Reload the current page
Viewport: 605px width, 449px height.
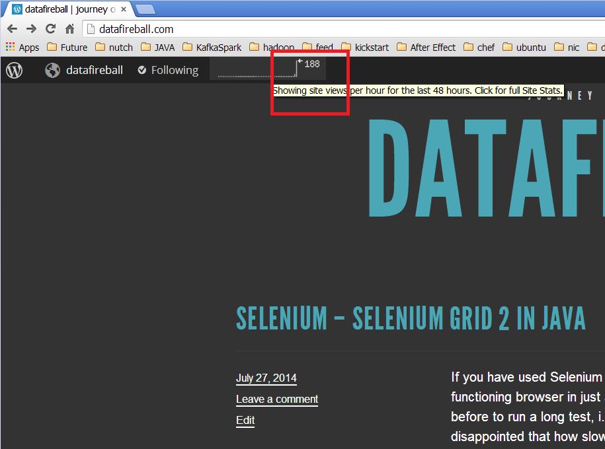pos(50,29)
